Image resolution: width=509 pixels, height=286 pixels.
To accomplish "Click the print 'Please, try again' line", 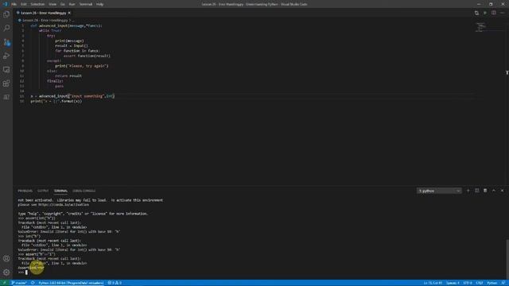I will [x=82, y=66].
